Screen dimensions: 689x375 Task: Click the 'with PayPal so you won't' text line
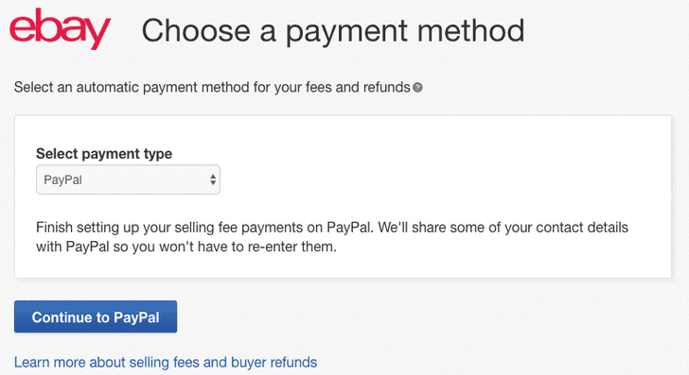(x=186, y=247)
